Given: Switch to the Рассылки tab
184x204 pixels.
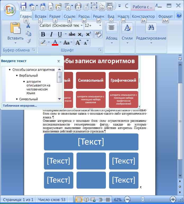Looking at the screenshot, I should tap(84, 16).
